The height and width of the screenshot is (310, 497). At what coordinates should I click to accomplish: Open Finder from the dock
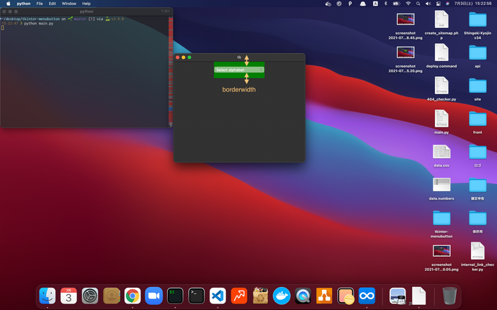[x=48, y=295]
